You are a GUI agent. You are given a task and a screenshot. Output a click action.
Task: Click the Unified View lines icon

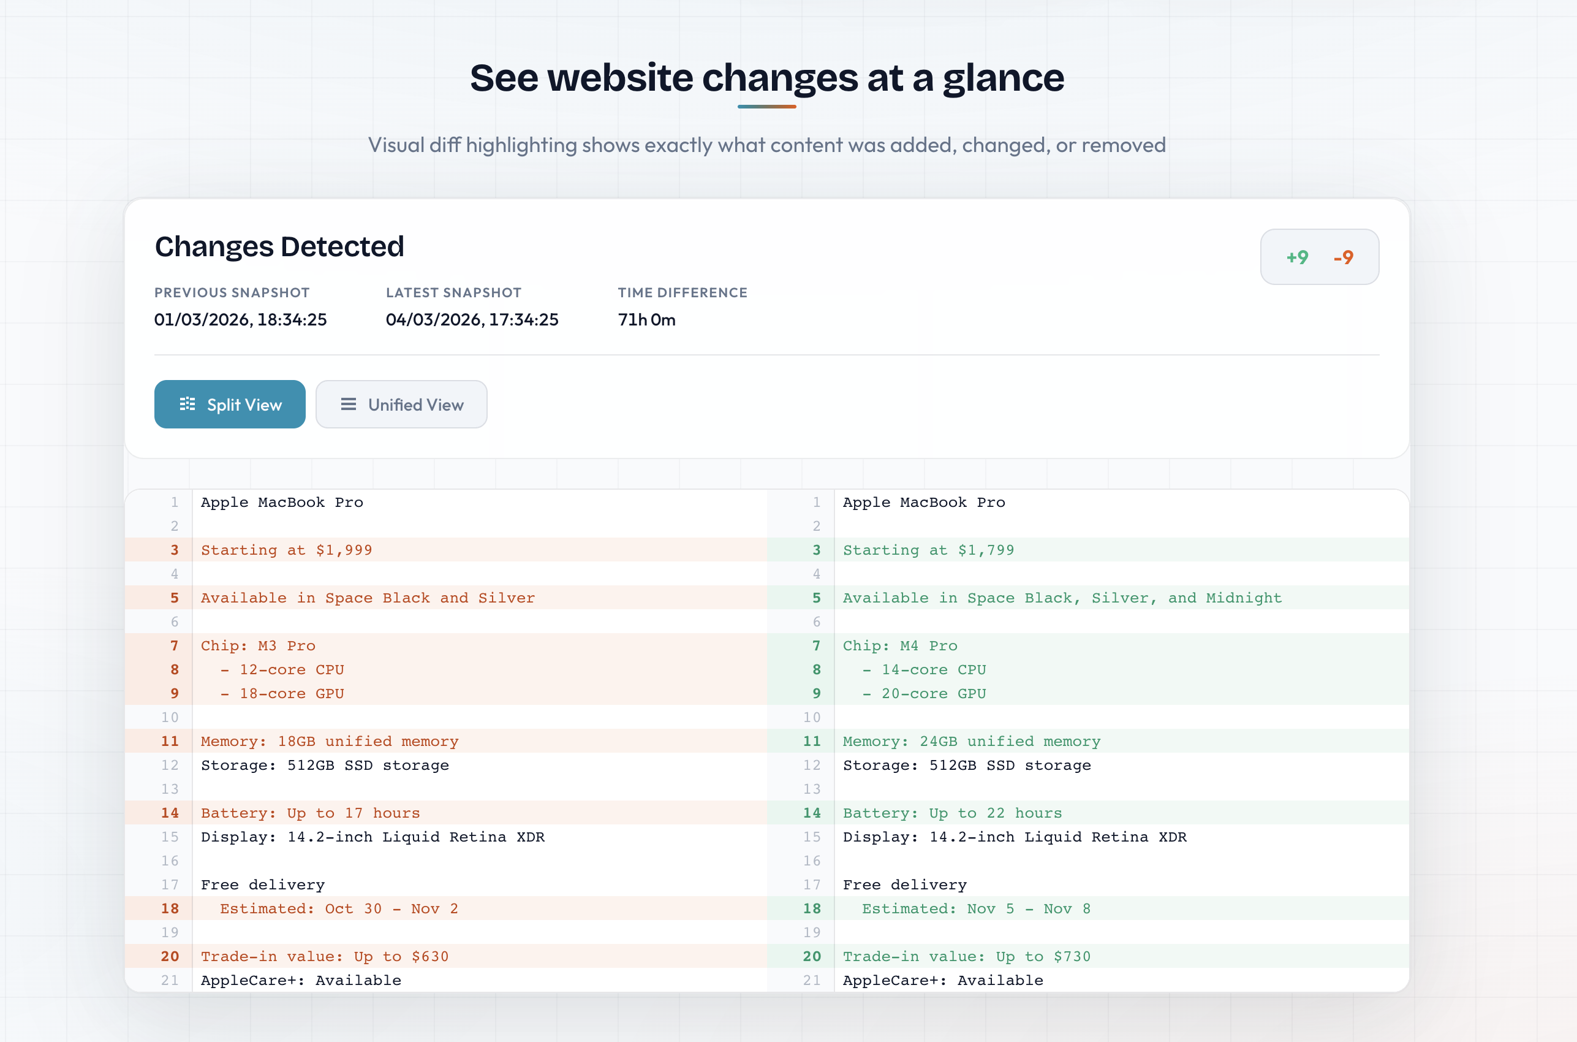point(349,404)
